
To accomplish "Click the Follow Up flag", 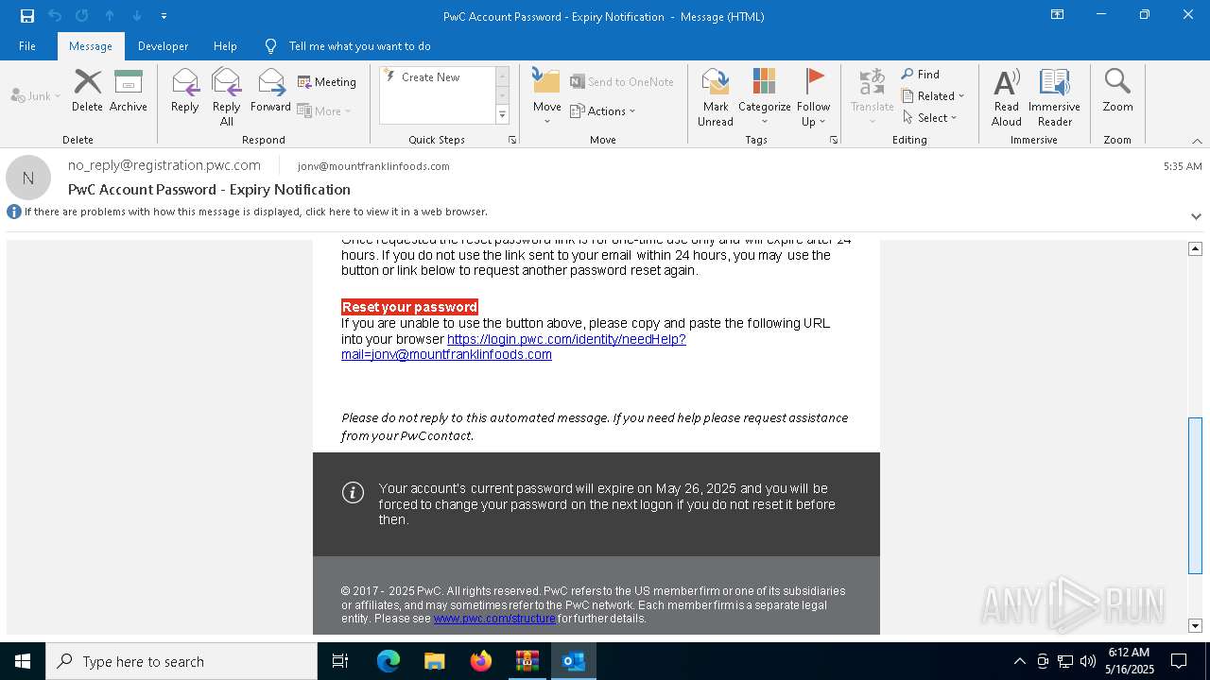I will (x=813, y=96).
